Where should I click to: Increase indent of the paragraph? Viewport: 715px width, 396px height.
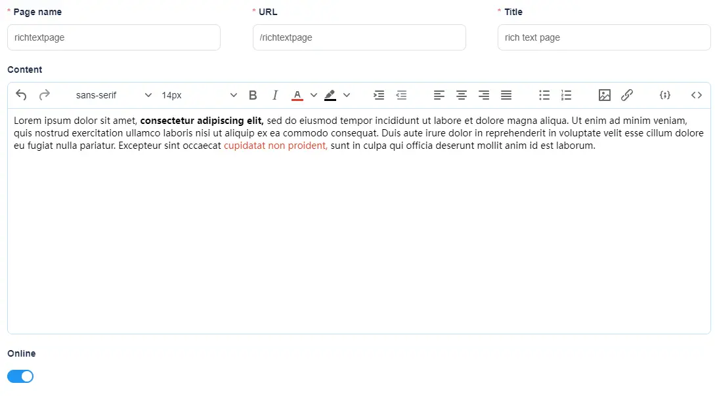click(x=379, y=95)
